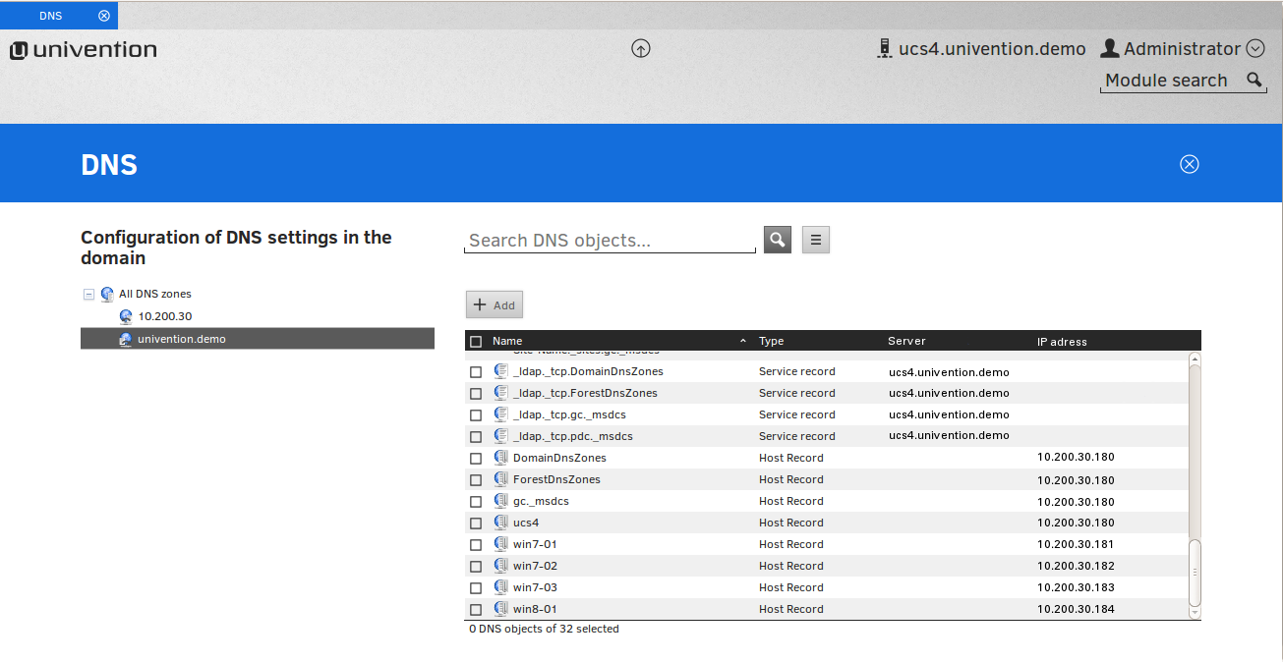Click the search magnifier button for DNS objects
The image size is (1283, 662).
coord(777,240)
